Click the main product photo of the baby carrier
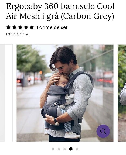 pos(65,93)
